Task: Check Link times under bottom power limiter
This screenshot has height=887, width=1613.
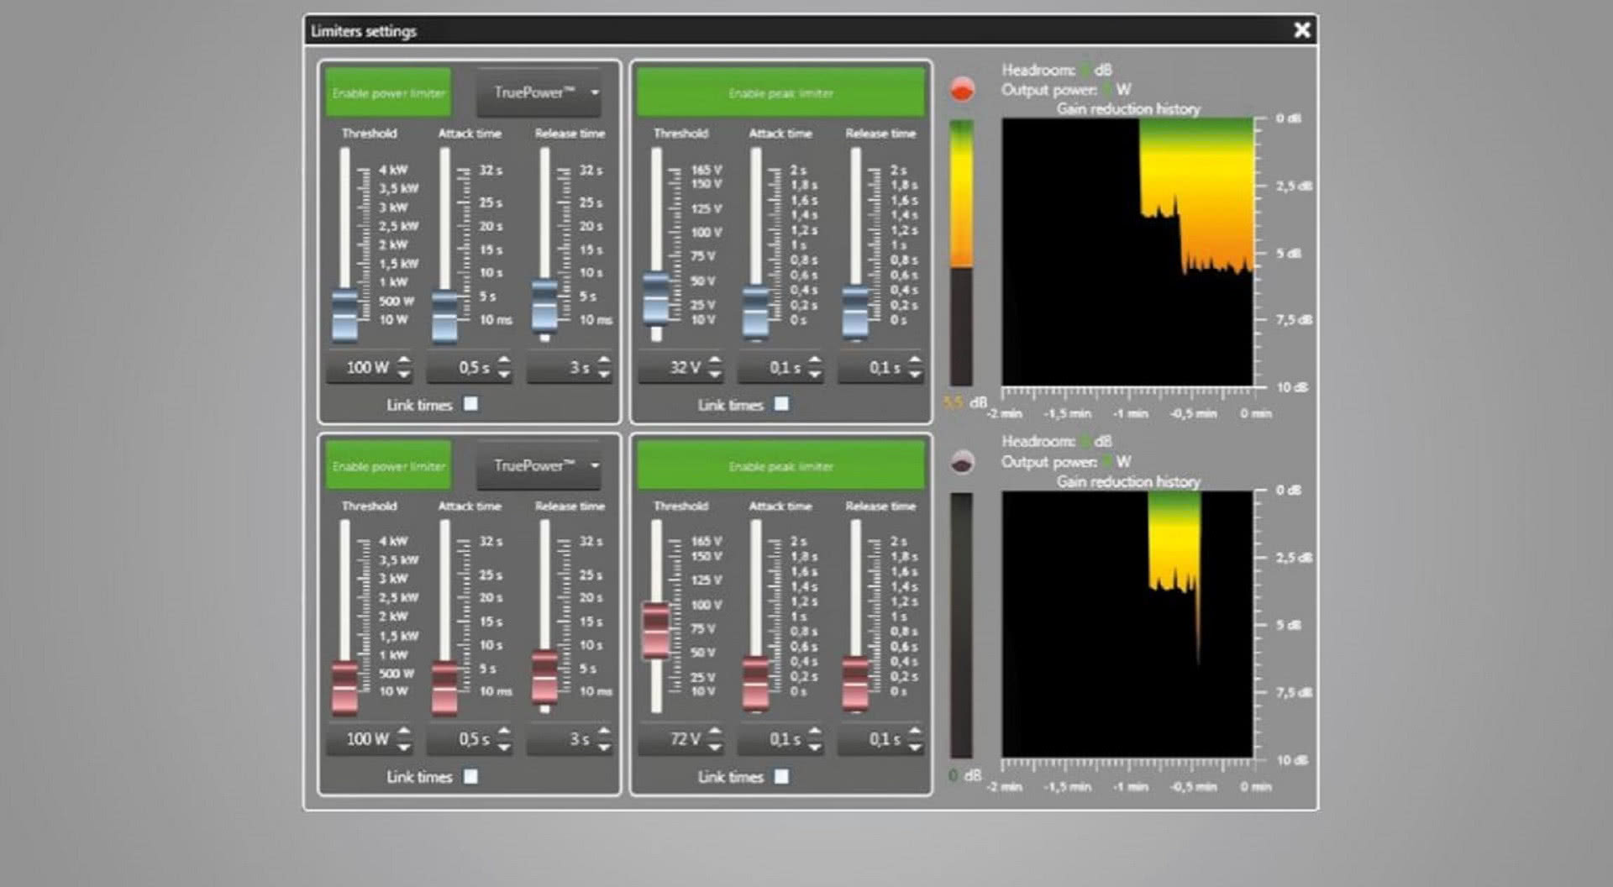Action: click(471, 776)
